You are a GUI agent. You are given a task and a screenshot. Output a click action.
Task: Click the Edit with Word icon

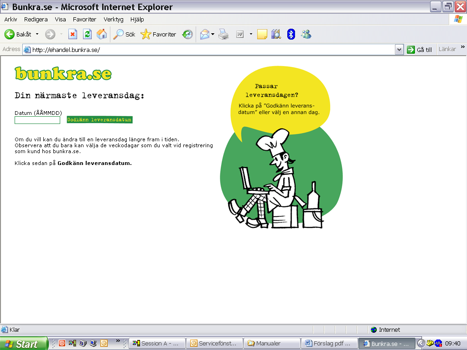click(240, 34)
